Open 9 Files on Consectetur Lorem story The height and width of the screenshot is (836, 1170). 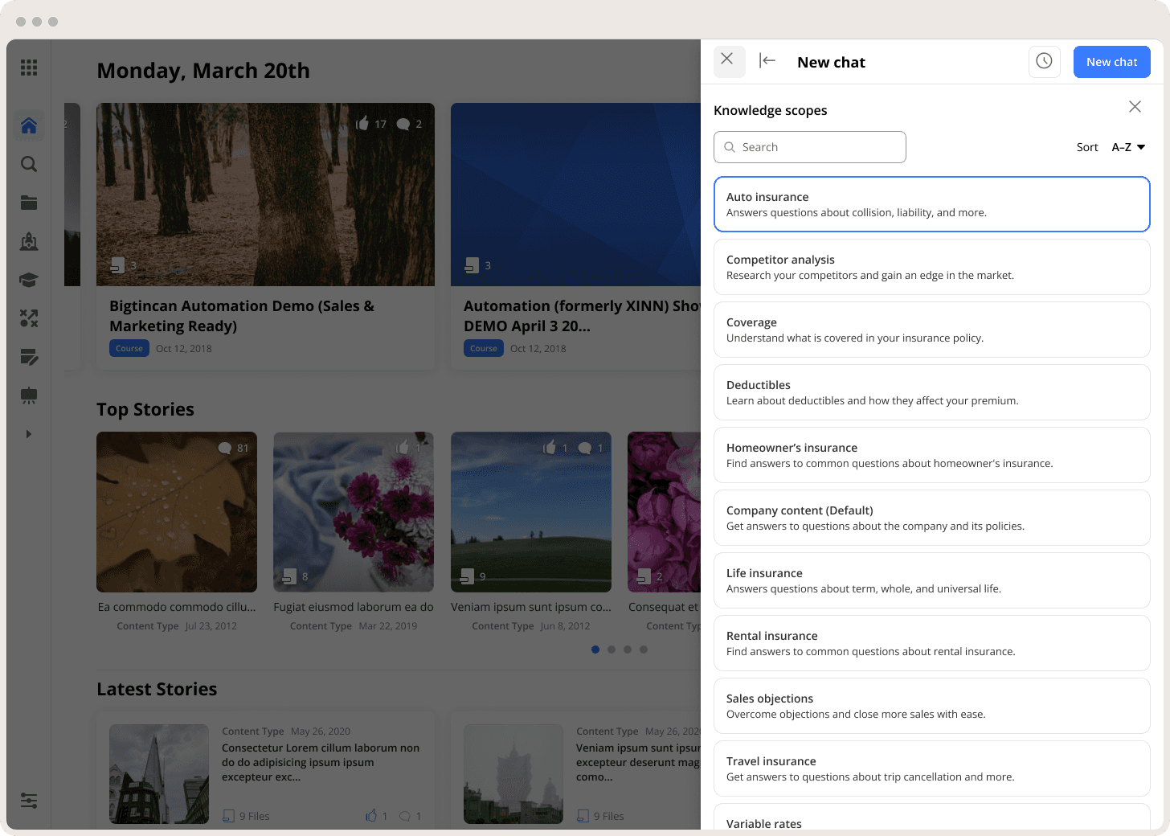coord(246,816)
